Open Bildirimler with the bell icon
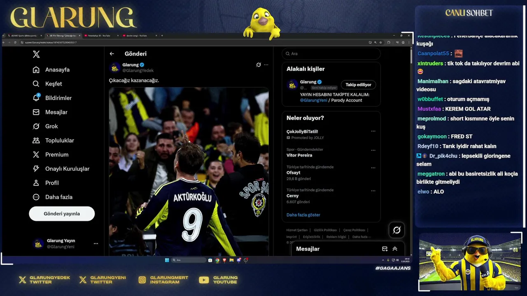 coord(52,98)
